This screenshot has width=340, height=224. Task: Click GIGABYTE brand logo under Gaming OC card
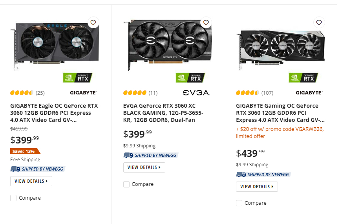coord(309,93)
